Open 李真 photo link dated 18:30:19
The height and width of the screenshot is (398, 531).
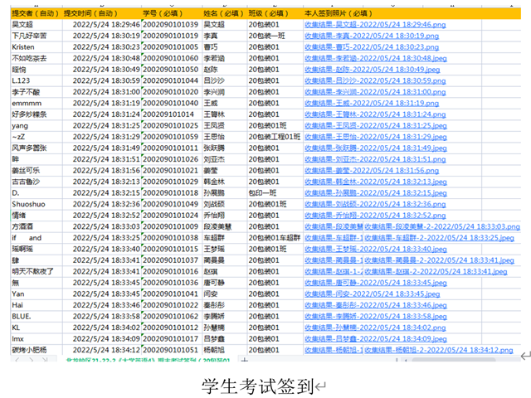pos(372,36)
